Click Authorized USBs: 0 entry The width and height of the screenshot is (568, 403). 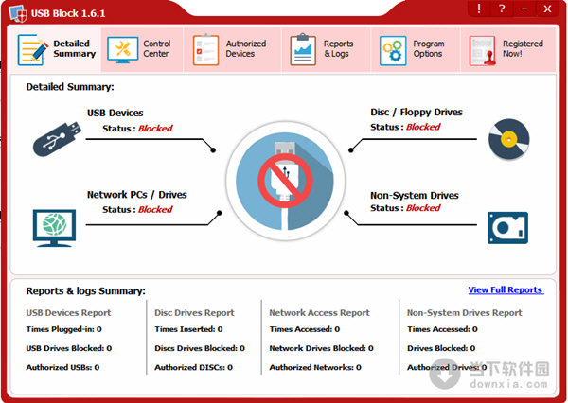[x=62, y=367]
